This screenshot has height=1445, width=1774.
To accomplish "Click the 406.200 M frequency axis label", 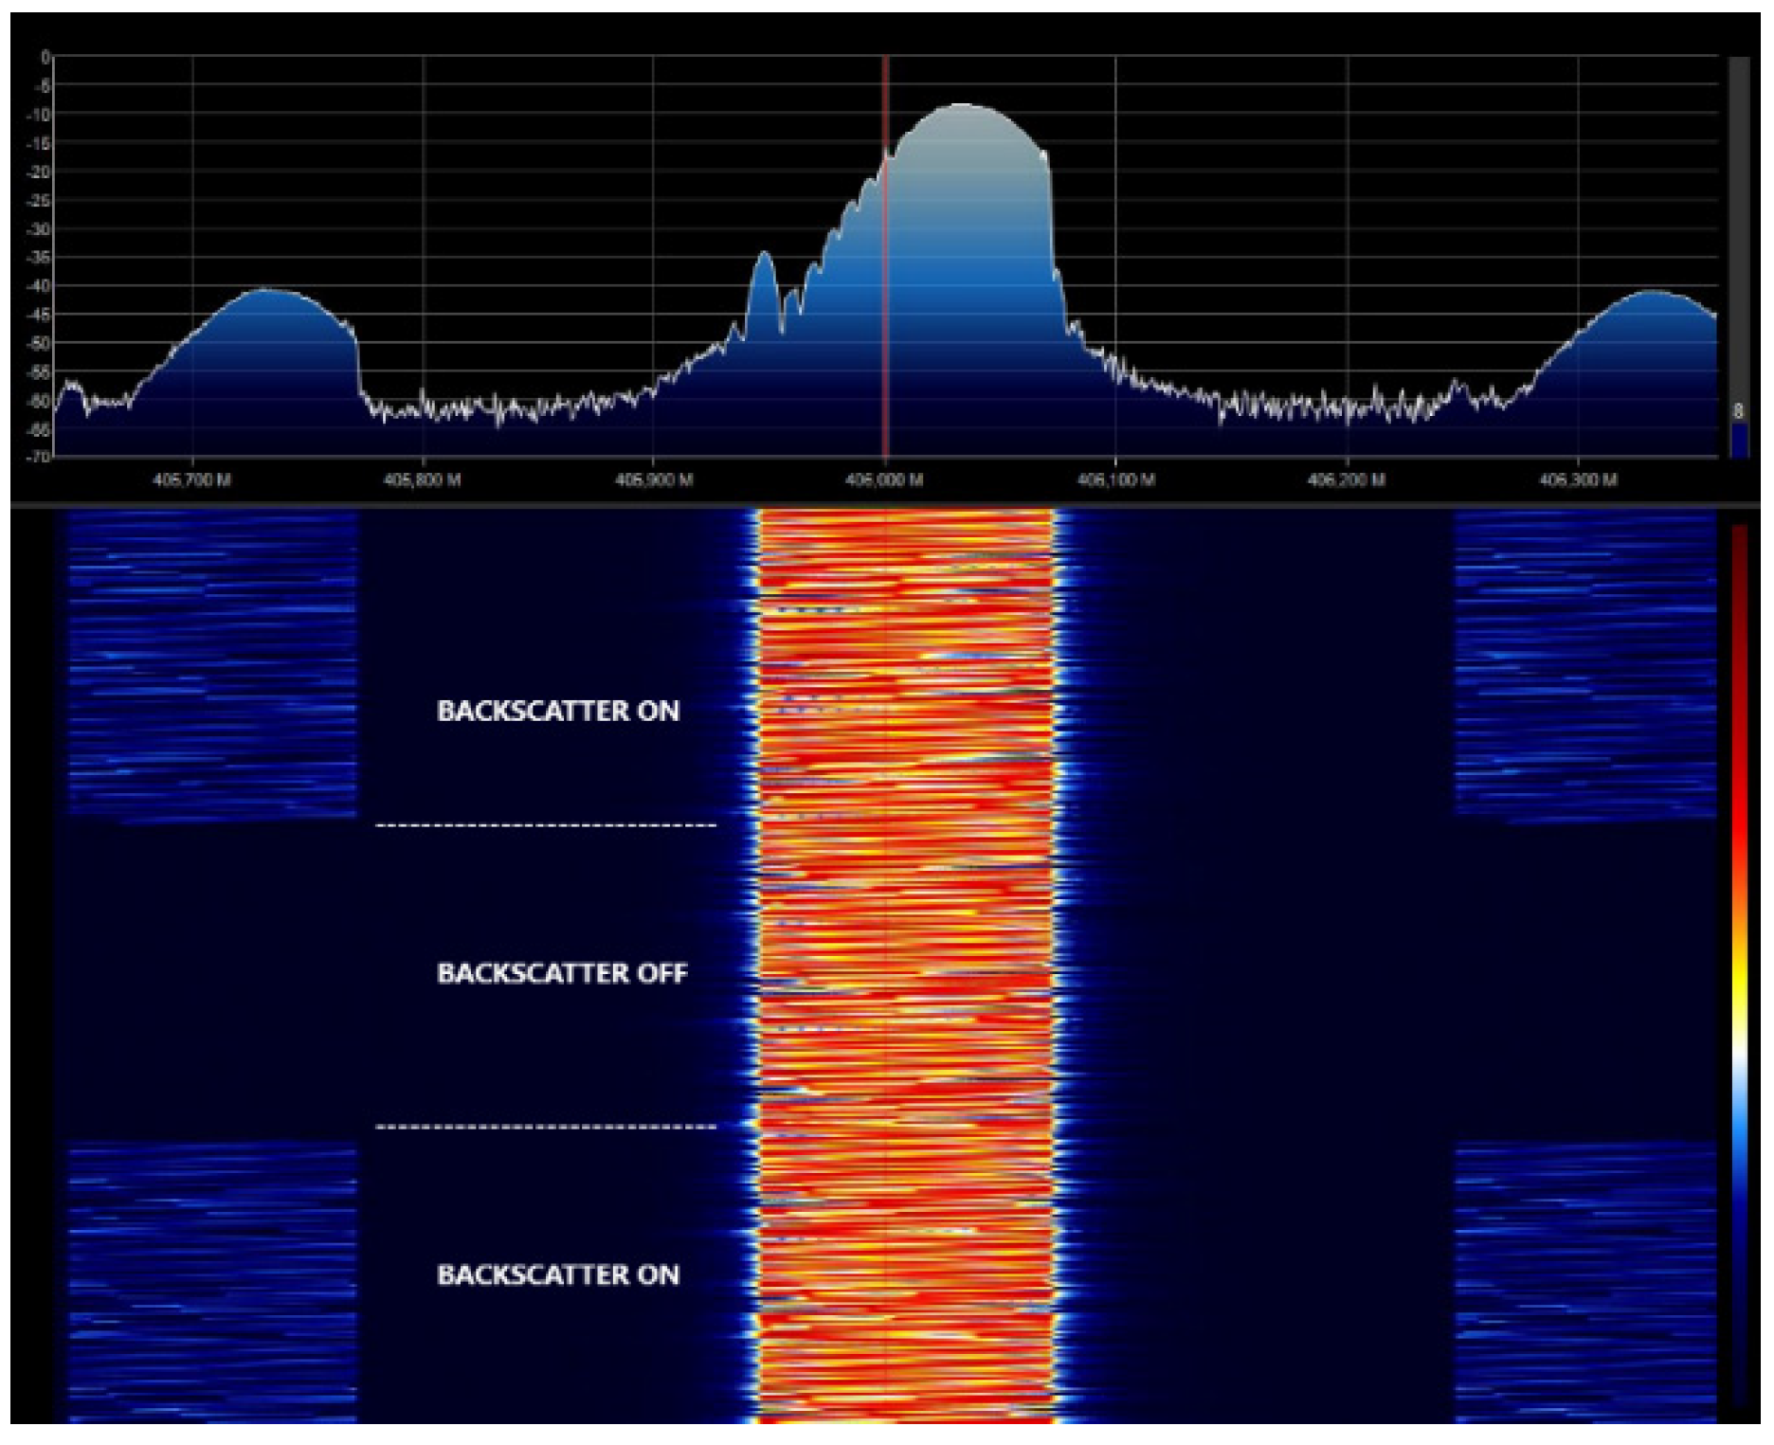I will point(1347,480).
